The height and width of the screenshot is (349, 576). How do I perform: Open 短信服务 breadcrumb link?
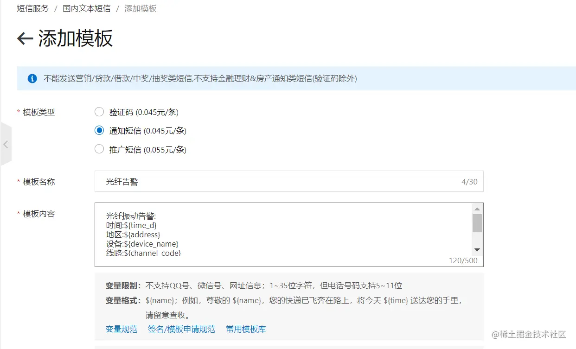[33, 8]
